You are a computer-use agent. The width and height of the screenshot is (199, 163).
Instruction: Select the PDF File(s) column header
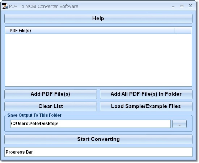coord(90,31)
